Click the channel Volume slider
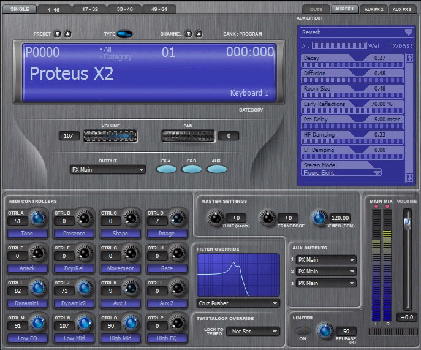This screenshot has width=421, height=350. pos(110,136)
